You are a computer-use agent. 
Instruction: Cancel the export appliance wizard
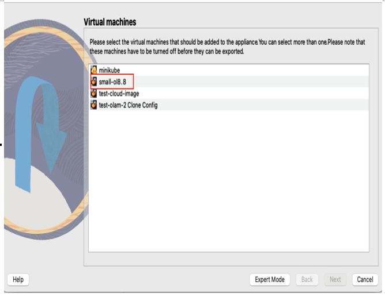(365, 279)
